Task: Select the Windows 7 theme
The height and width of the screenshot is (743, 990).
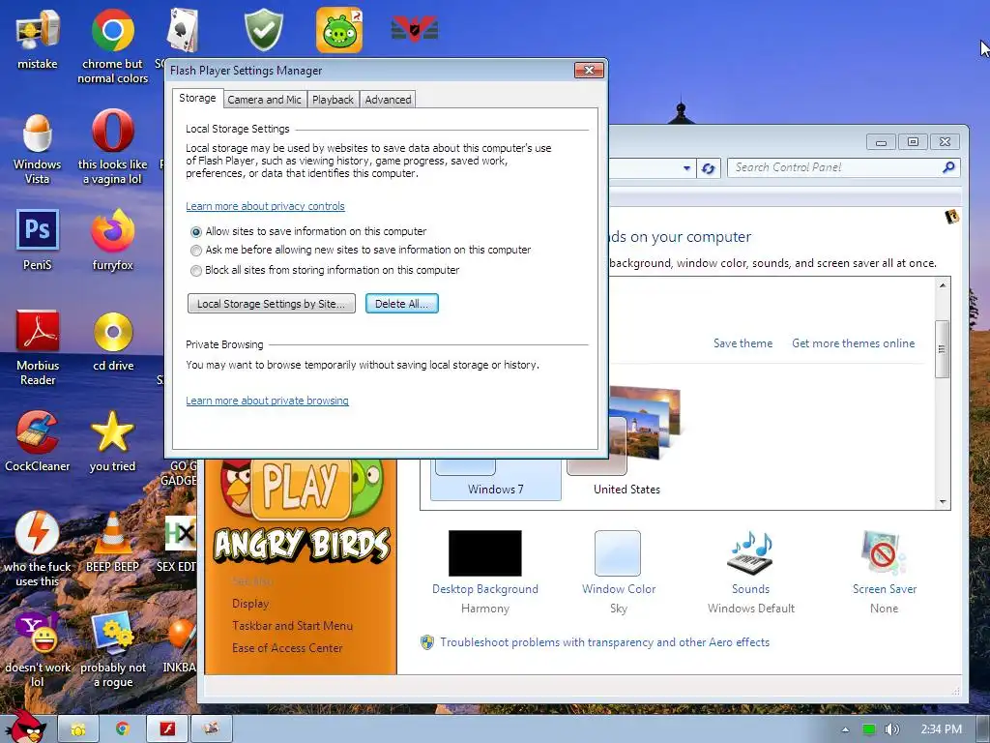Action: click(x=496, y=480)
